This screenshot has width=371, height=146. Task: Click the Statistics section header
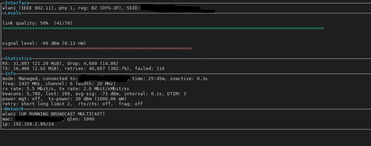19,59
